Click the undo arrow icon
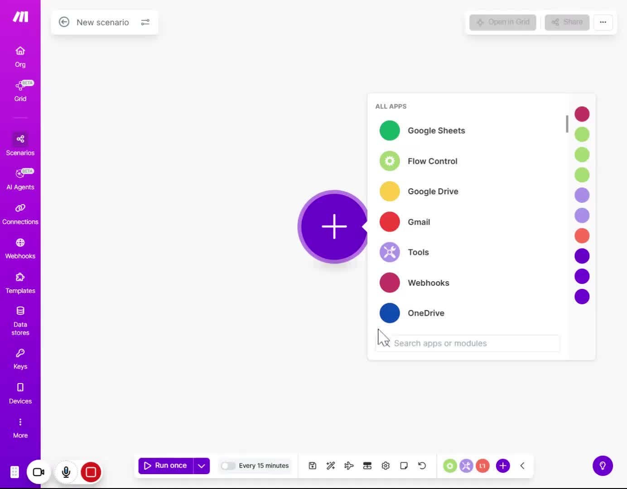Image resolution: width=627 pixels, height=489 pixels. (422, 466)
